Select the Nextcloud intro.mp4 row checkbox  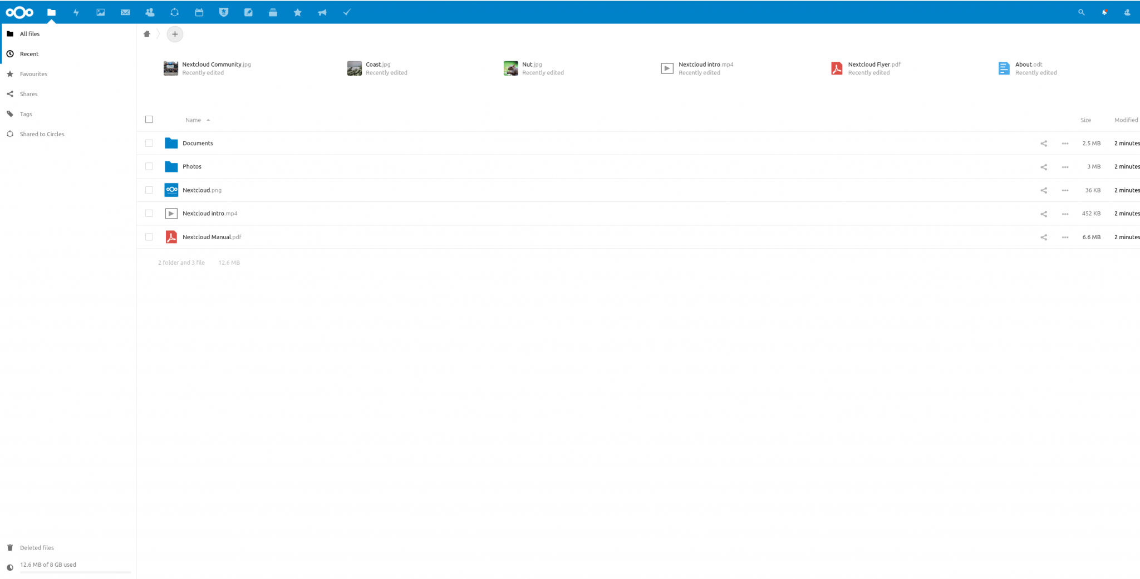click(x=149, y=213)
